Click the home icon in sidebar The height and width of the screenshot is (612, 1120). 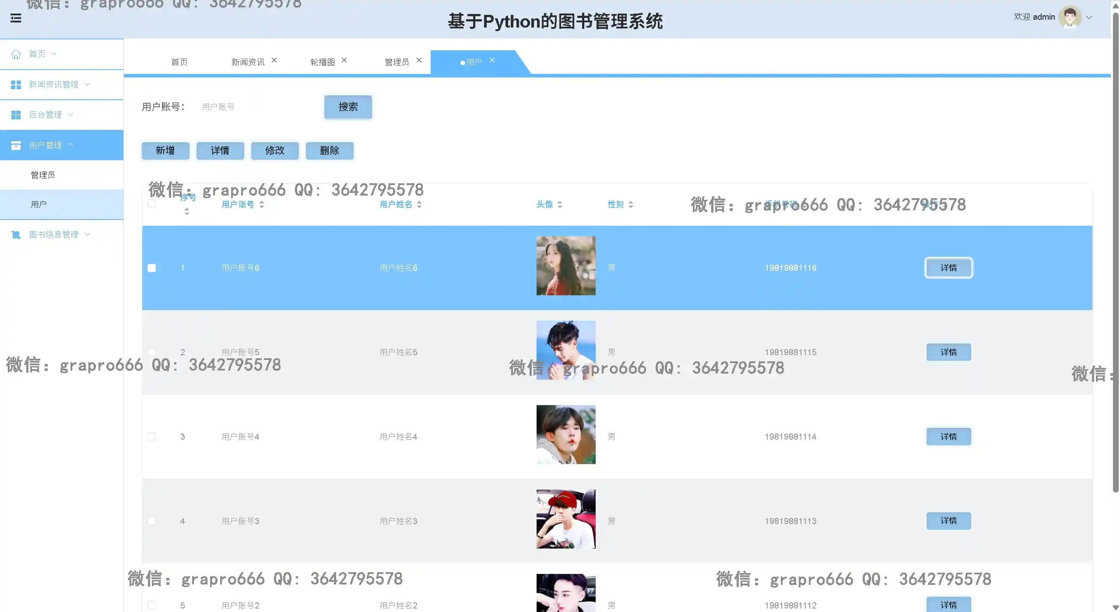click(x=16, y=54)
